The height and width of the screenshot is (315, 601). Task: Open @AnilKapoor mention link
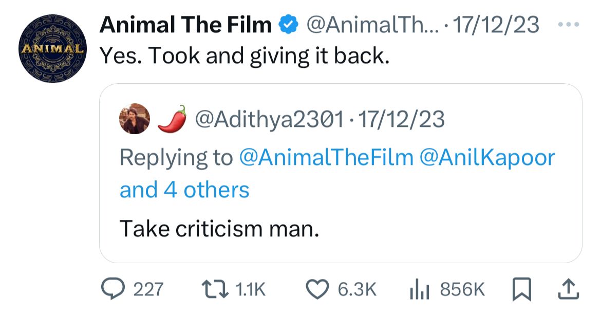tap(487, 157)
